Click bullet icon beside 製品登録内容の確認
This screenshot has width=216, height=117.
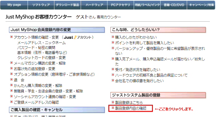coord(113,108)
